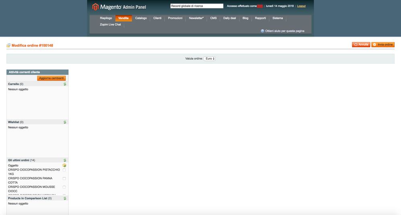This screenshot has height=215, width=401.
Task: Click the Aggiorna cambianti button
Action: (51, 78)
